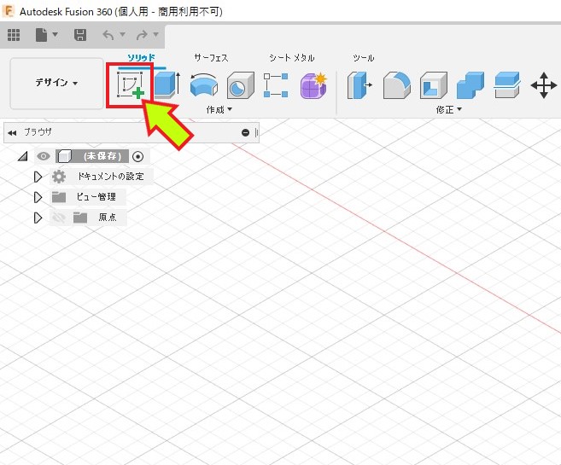
Task: Select the Split Body tool
Action: point(506,85)
